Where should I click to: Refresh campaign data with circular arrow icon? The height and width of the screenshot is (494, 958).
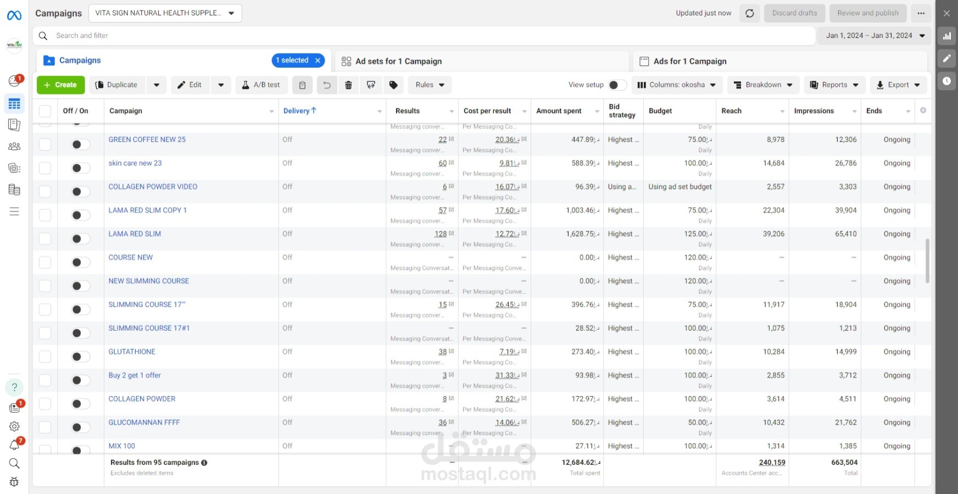(x=750, y=13)
